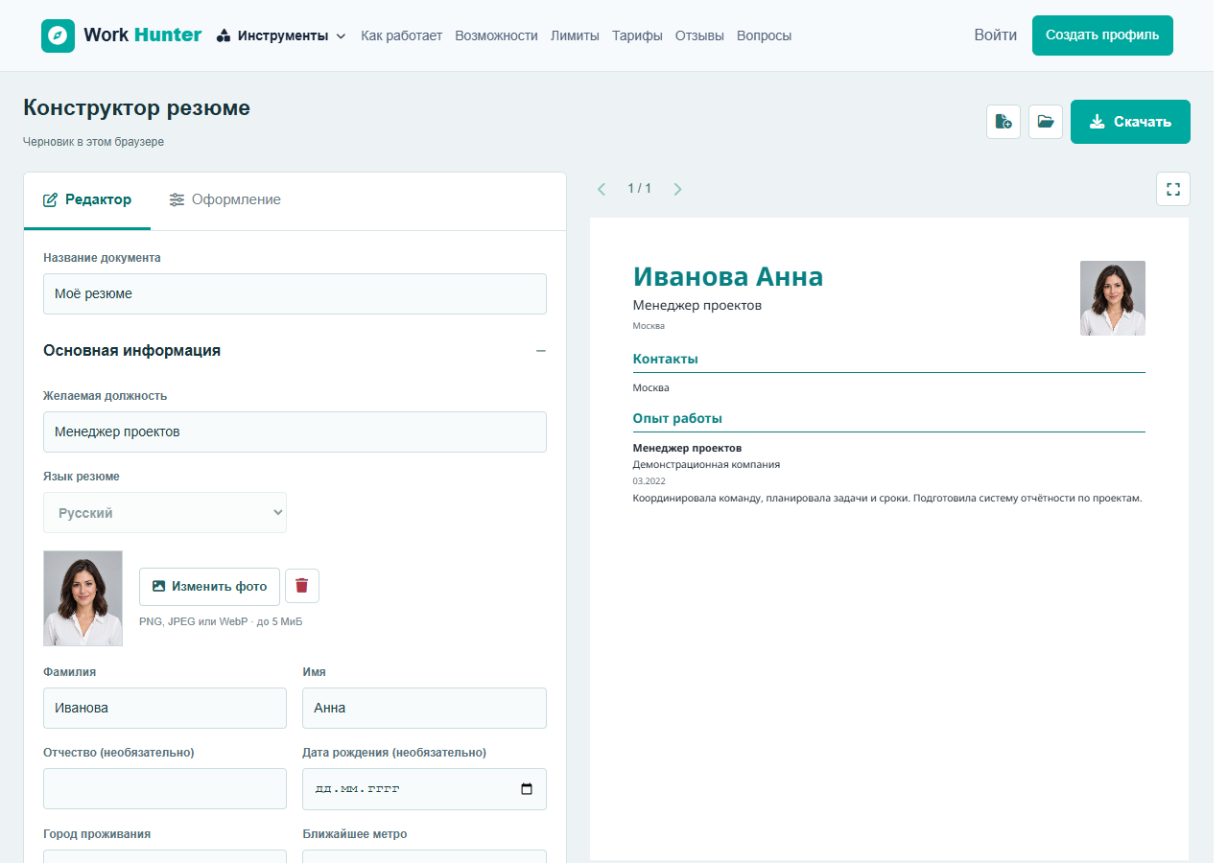
Task: Click the page counter 1 / 1
Action: [639, 189]
